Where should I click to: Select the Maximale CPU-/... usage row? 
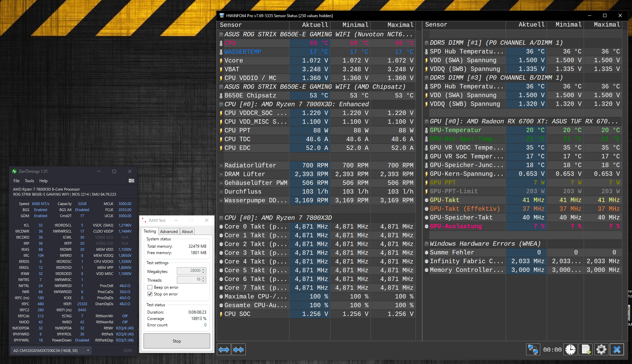[x=316, y=297]
